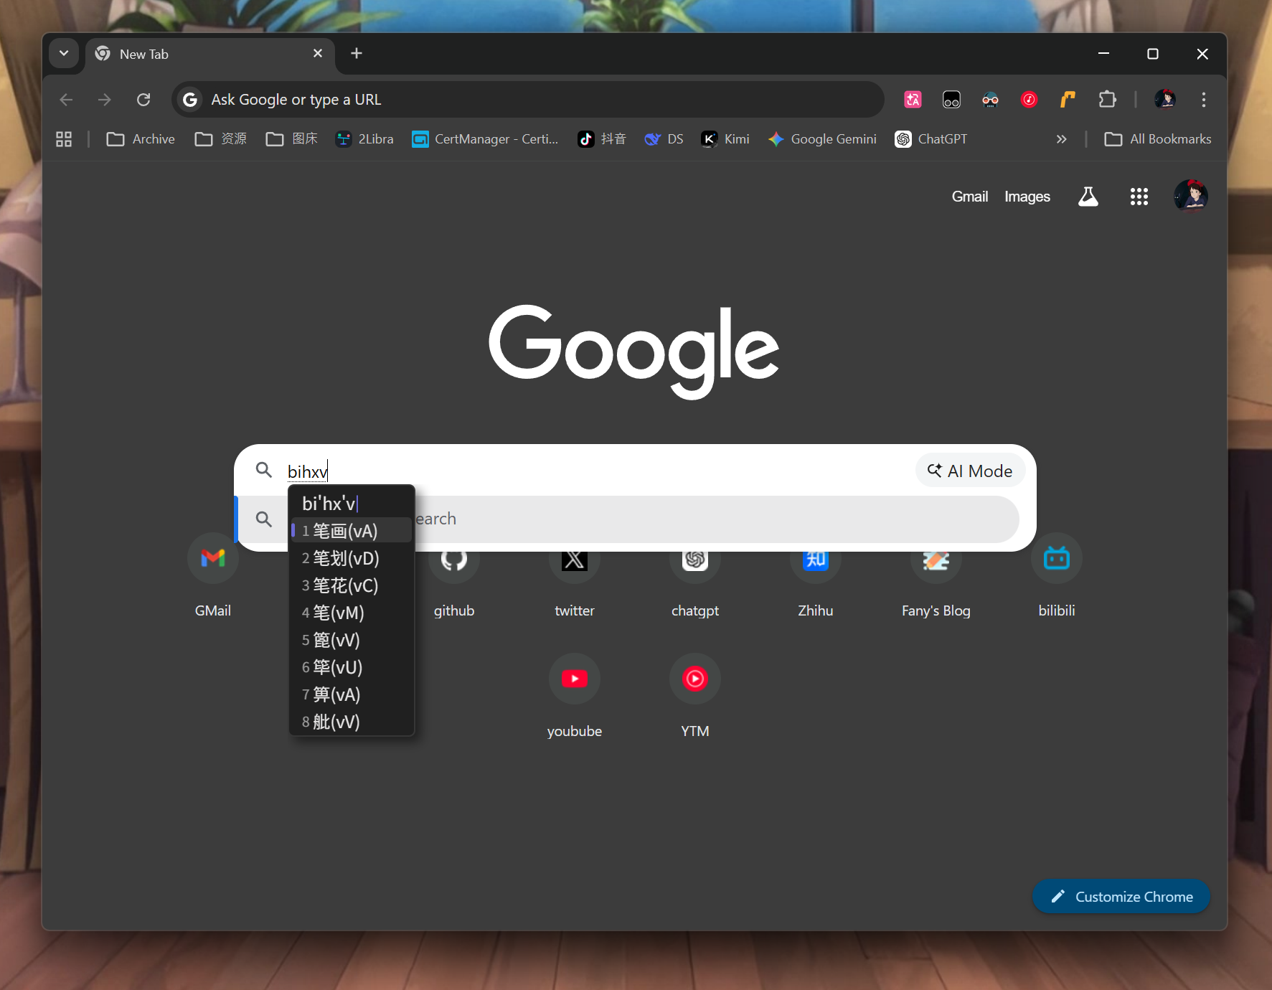Viewport: 1272px width, 990px height.
Task: Reload the current page
Action: coord(143,100)
